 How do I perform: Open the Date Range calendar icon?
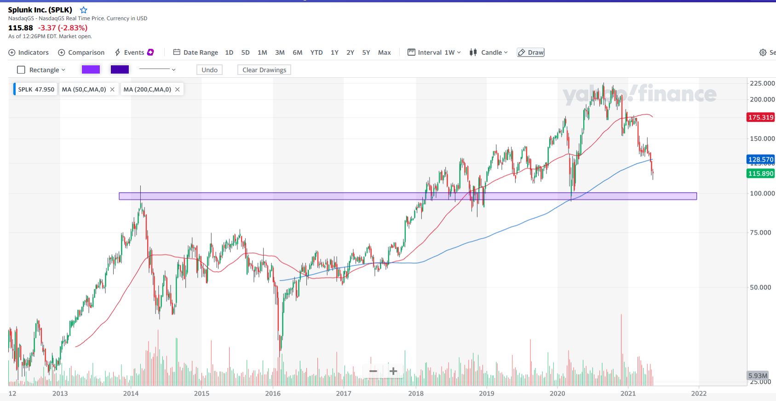tap(177, 52)
